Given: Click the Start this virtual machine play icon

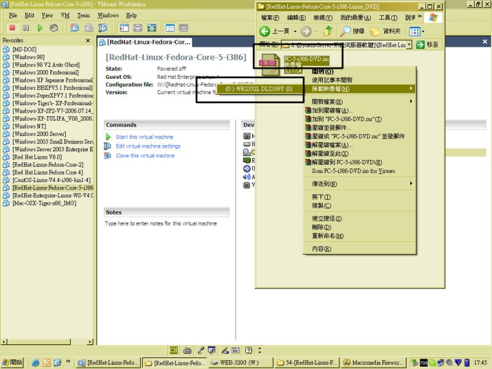Looking at the screenshot, I should coord(108,137).
